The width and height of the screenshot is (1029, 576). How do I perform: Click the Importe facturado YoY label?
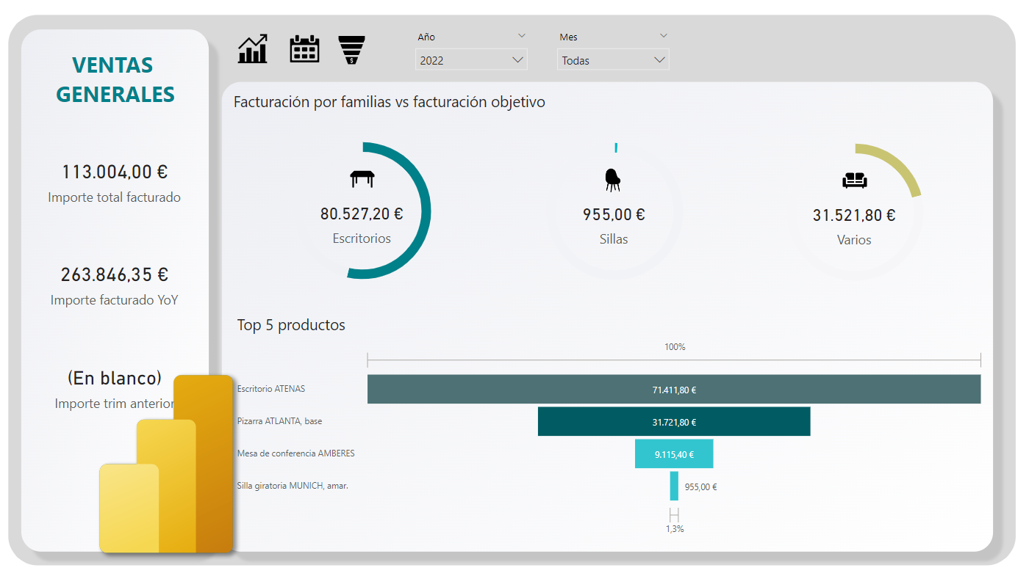pyautogui.click(x=115, y=300)
